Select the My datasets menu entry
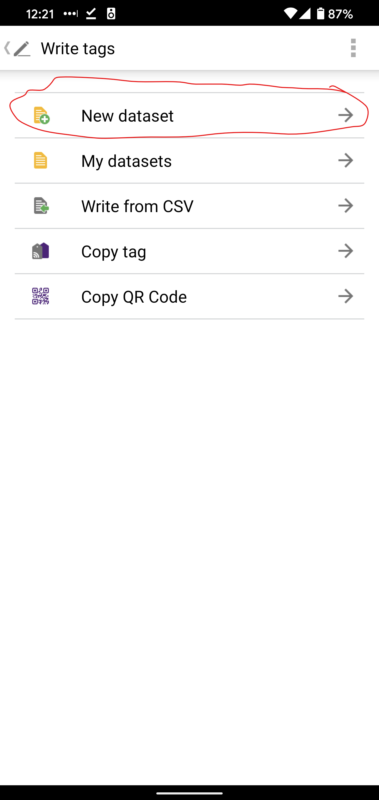 (x=126, y=161)
